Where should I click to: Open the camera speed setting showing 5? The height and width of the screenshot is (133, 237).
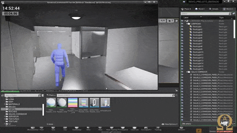coord(171,21)
